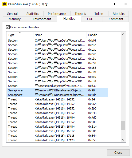Maximize the KakaoTalk properties window
132x158 pixels.
coord(113,4)
